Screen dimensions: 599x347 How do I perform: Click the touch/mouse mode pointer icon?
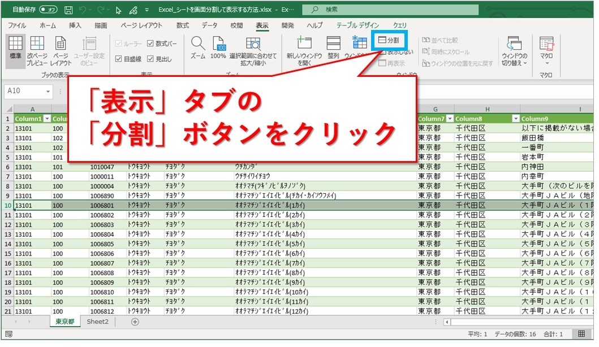pos(118,10)
